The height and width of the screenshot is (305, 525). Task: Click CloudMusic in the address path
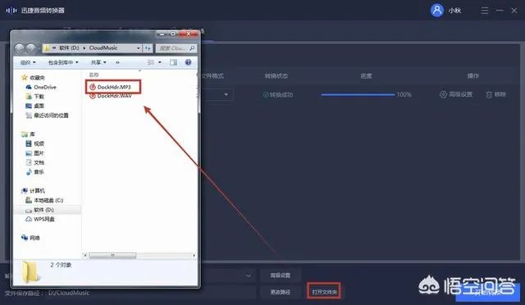coord(103,48)
